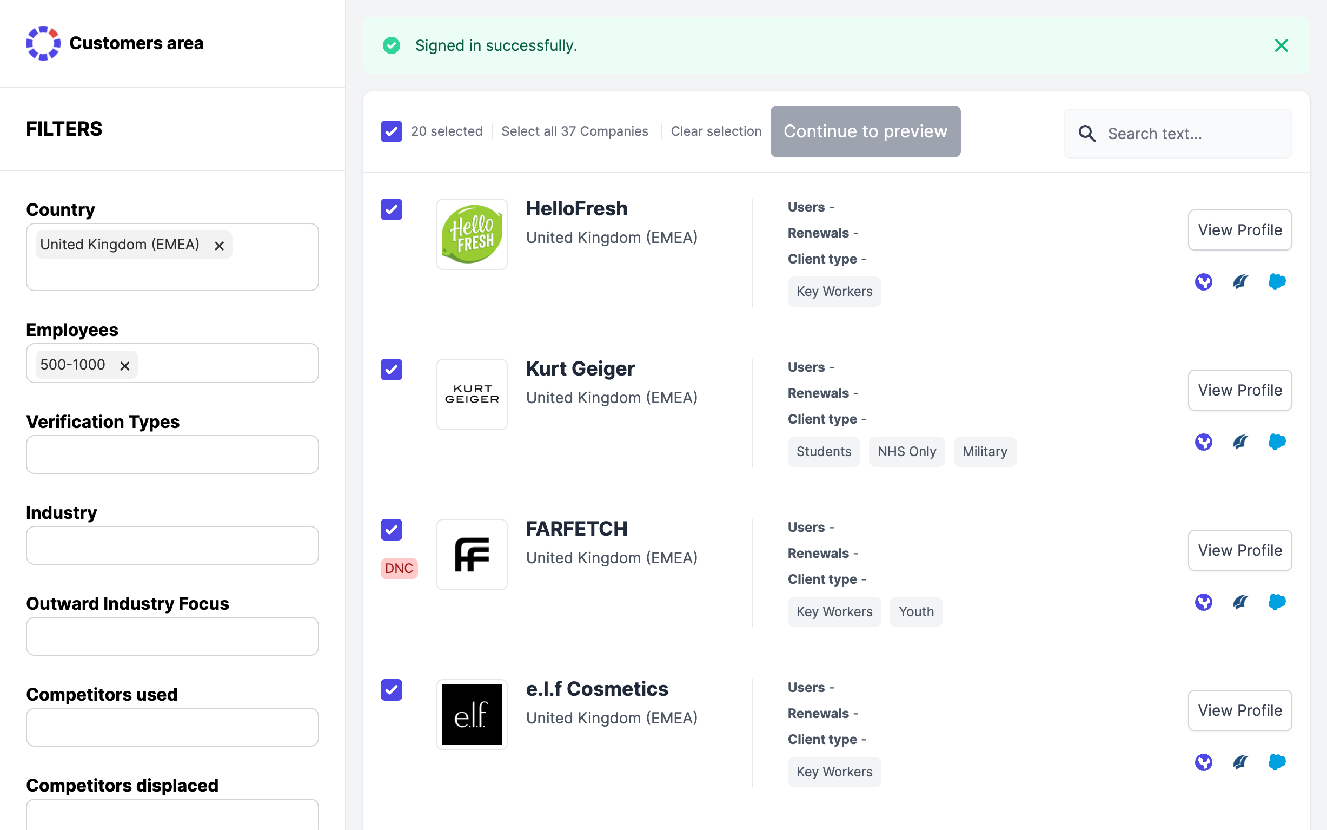Viewport: 1327px width, 830px height.
Task: View Profile for HelloFresh
Action: click(x=1240, y=230)
